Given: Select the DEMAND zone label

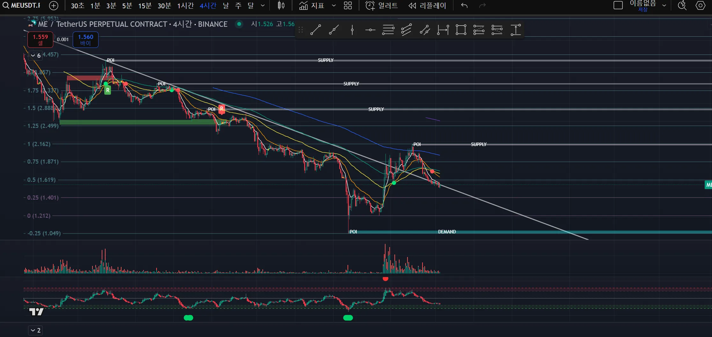Looking at the screenshot, I should (x=447, y=232).
